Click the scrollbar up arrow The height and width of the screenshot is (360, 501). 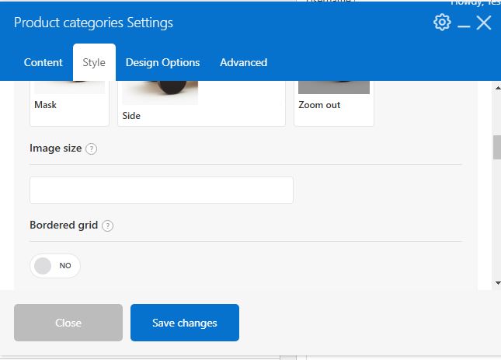tap(497, 88)
